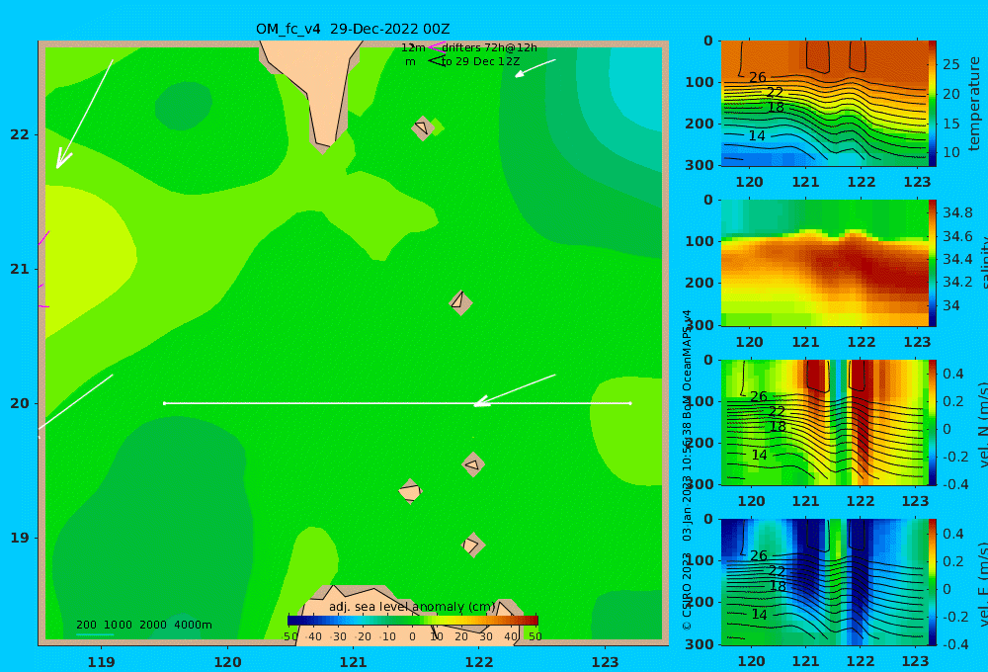Click the small white arrow in upper-right map
Viewport: 988px width, 672px height.
coord(535,68)
